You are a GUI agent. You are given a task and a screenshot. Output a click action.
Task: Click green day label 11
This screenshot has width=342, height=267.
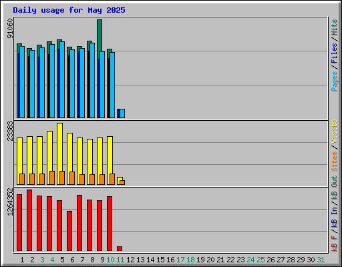pyautogui.click(x=120, y=260)
